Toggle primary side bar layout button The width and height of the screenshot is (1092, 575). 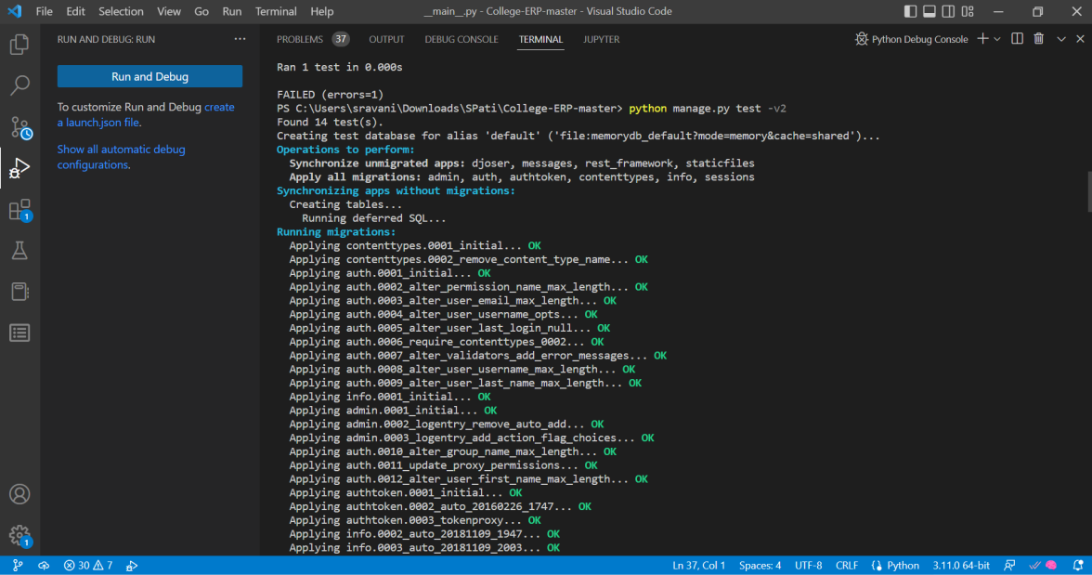[910, 12]
